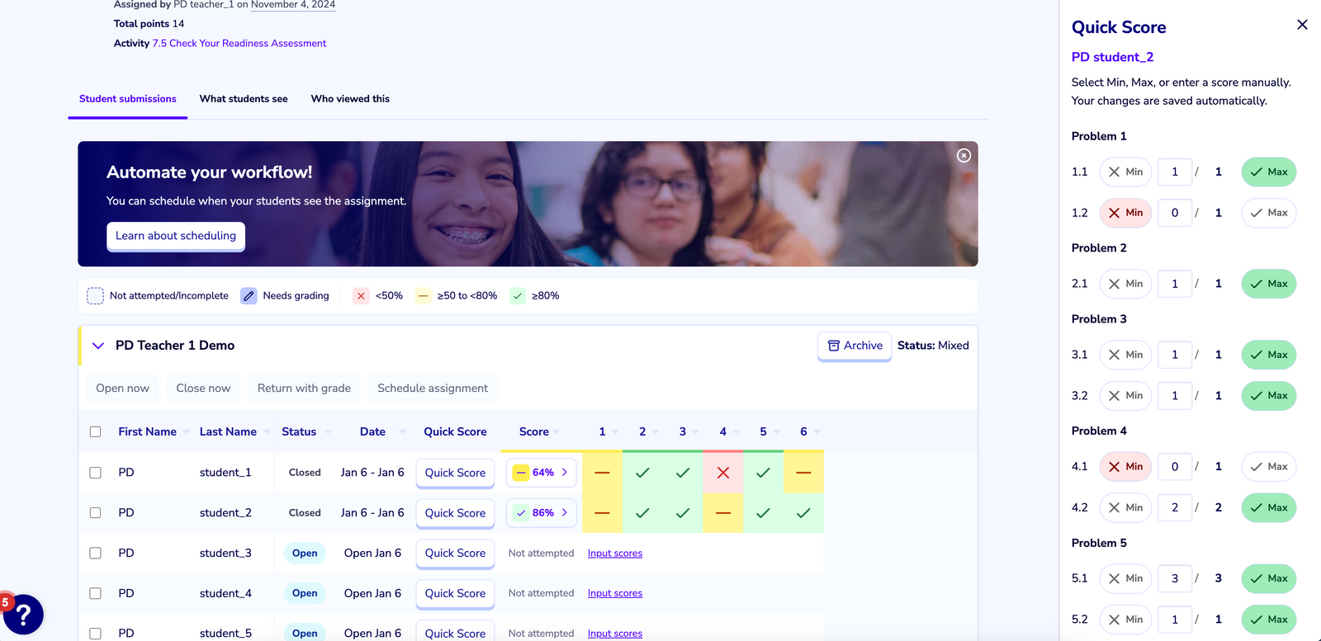Click the Archive box icon button
Viewport: 1321px width, 641px height.
(x=855, y=346)
